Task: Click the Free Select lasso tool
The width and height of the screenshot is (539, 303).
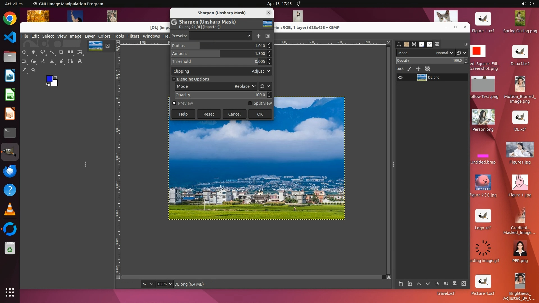Action: click(x=43, y=52)
